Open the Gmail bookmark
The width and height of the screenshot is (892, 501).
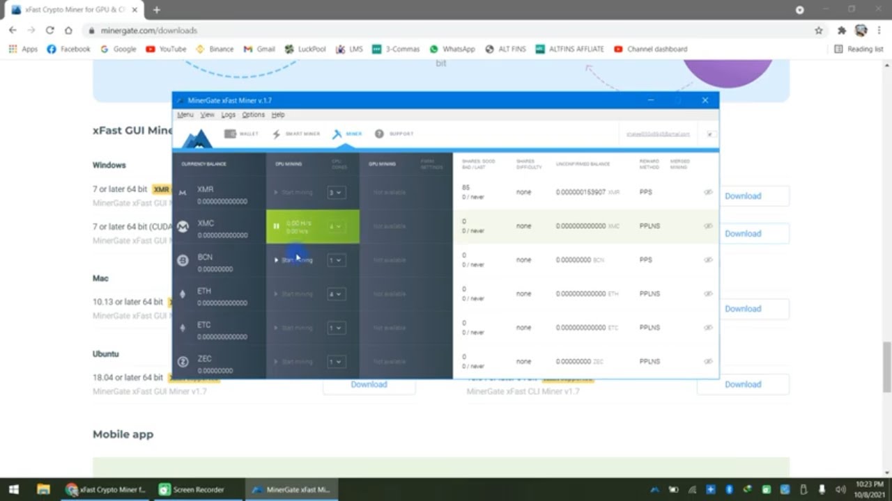tap(259, 49)
